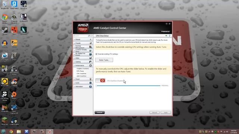The height and width of the screenshot is (134, 239).
Task: Open Minecraft desktop shortcut
Action: (4, 121)
